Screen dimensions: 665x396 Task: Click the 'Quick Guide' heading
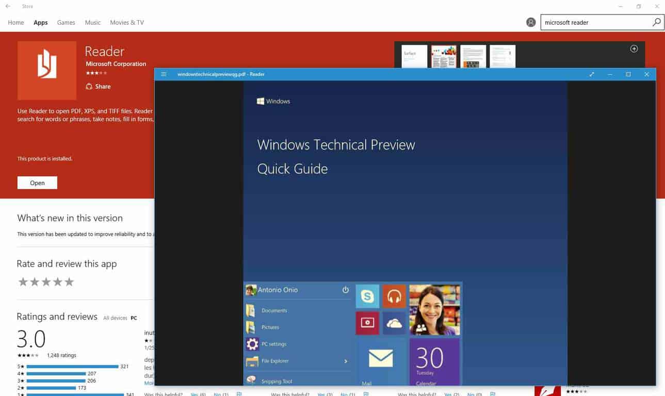pos(293,169)
